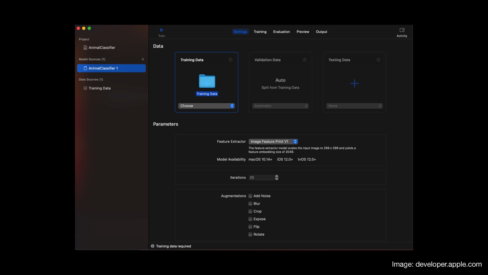Viewport: 488px width, 275px height.
Task: Click the Validation Data help icon
Action: [304, 60]
